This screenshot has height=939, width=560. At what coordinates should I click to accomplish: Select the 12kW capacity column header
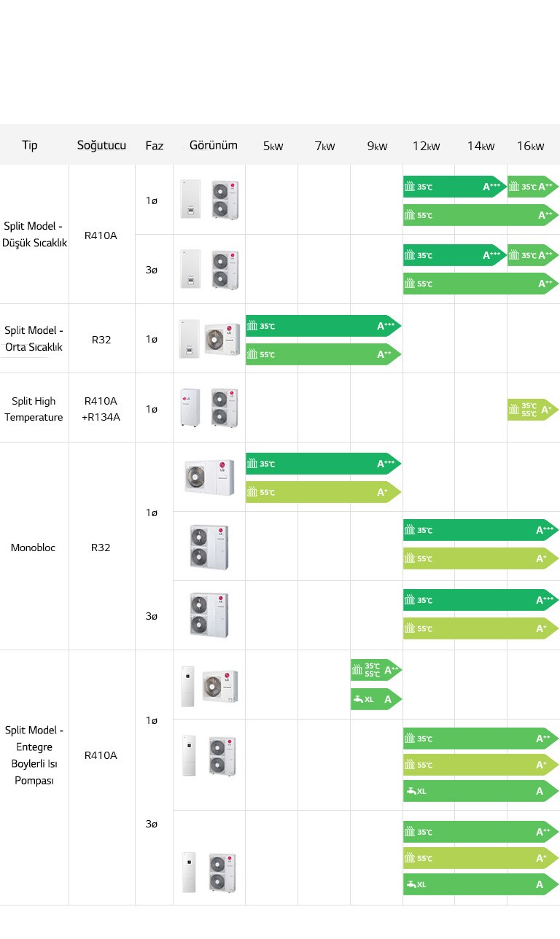coord(426,146)
